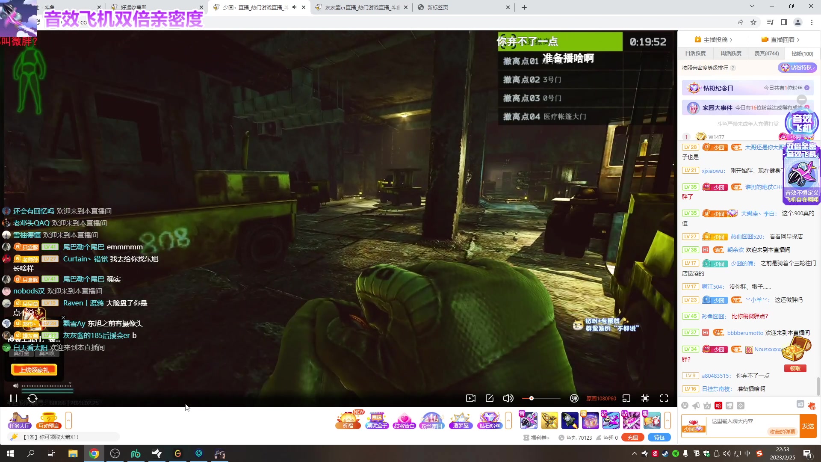The width and height of the screenshot is (821, 462).
Task: Switch to 日活跃度 tab
Action: click(695, 53)
